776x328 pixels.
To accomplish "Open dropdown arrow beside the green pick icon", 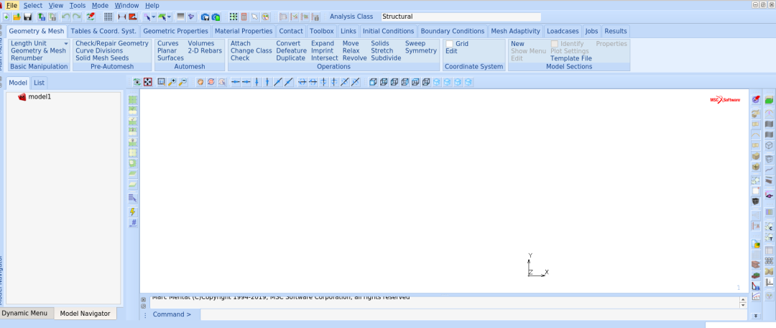I will tap(170, 17).
